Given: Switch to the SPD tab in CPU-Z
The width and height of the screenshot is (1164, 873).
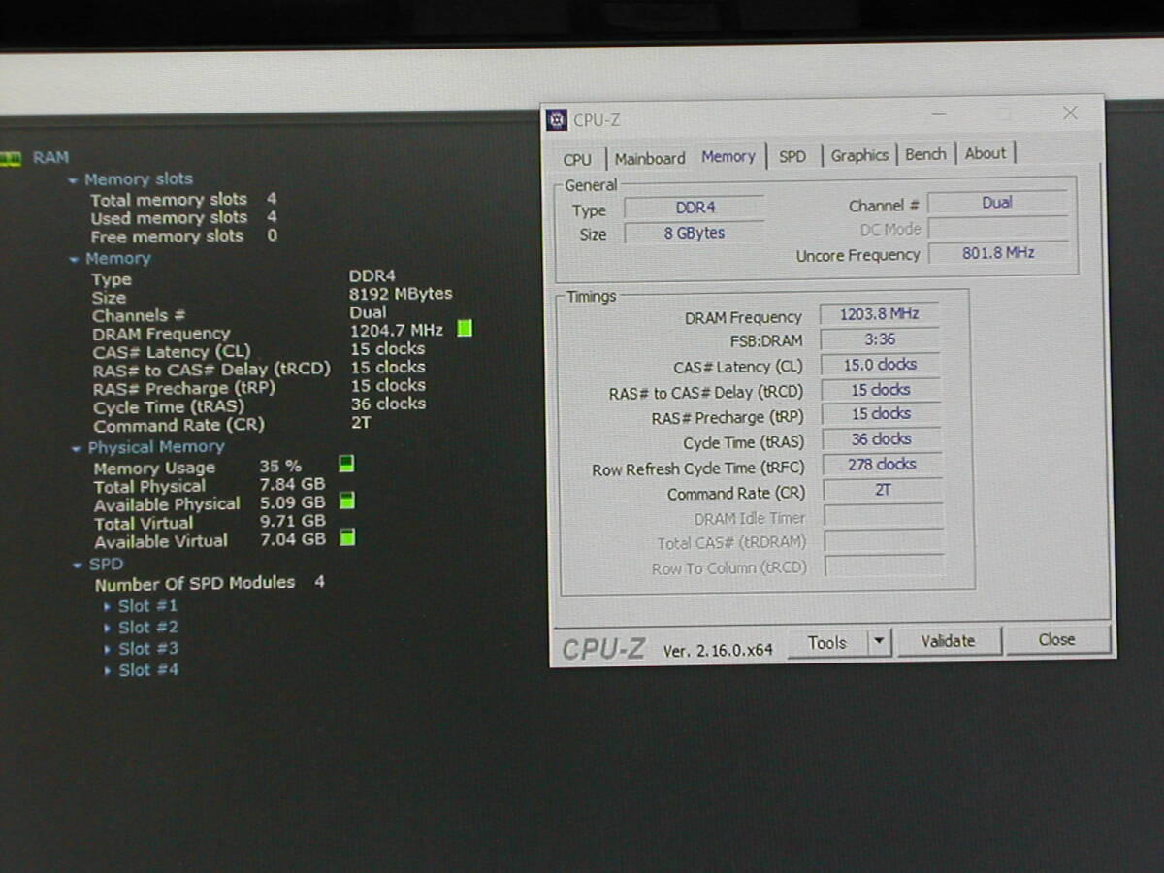Looking at the screenshot, I should pyautogui.click(x=792, y=156).
